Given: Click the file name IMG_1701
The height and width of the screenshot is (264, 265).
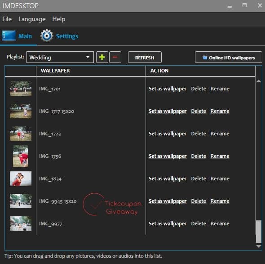Looking at the screenshot, I should click(x=50, y=89).
